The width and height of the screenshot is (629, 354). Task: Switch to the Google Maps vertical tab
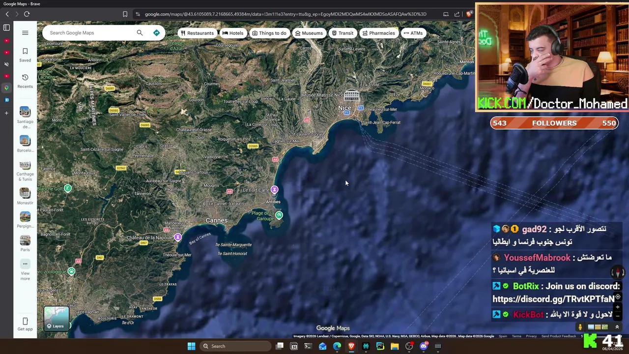6,88
